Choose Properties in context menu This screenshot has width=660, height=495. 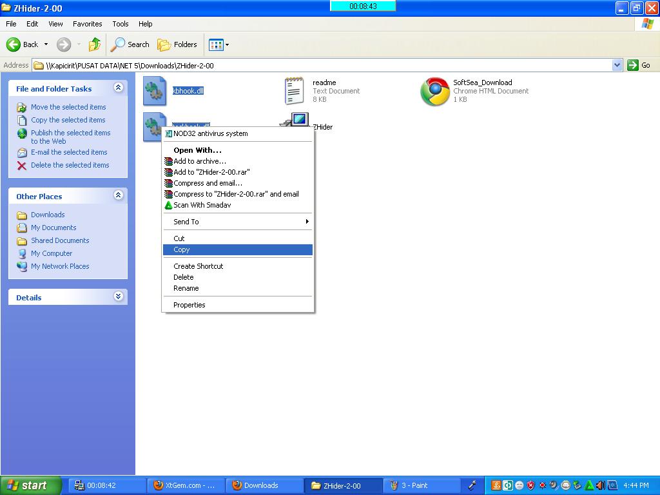(238, 305)
